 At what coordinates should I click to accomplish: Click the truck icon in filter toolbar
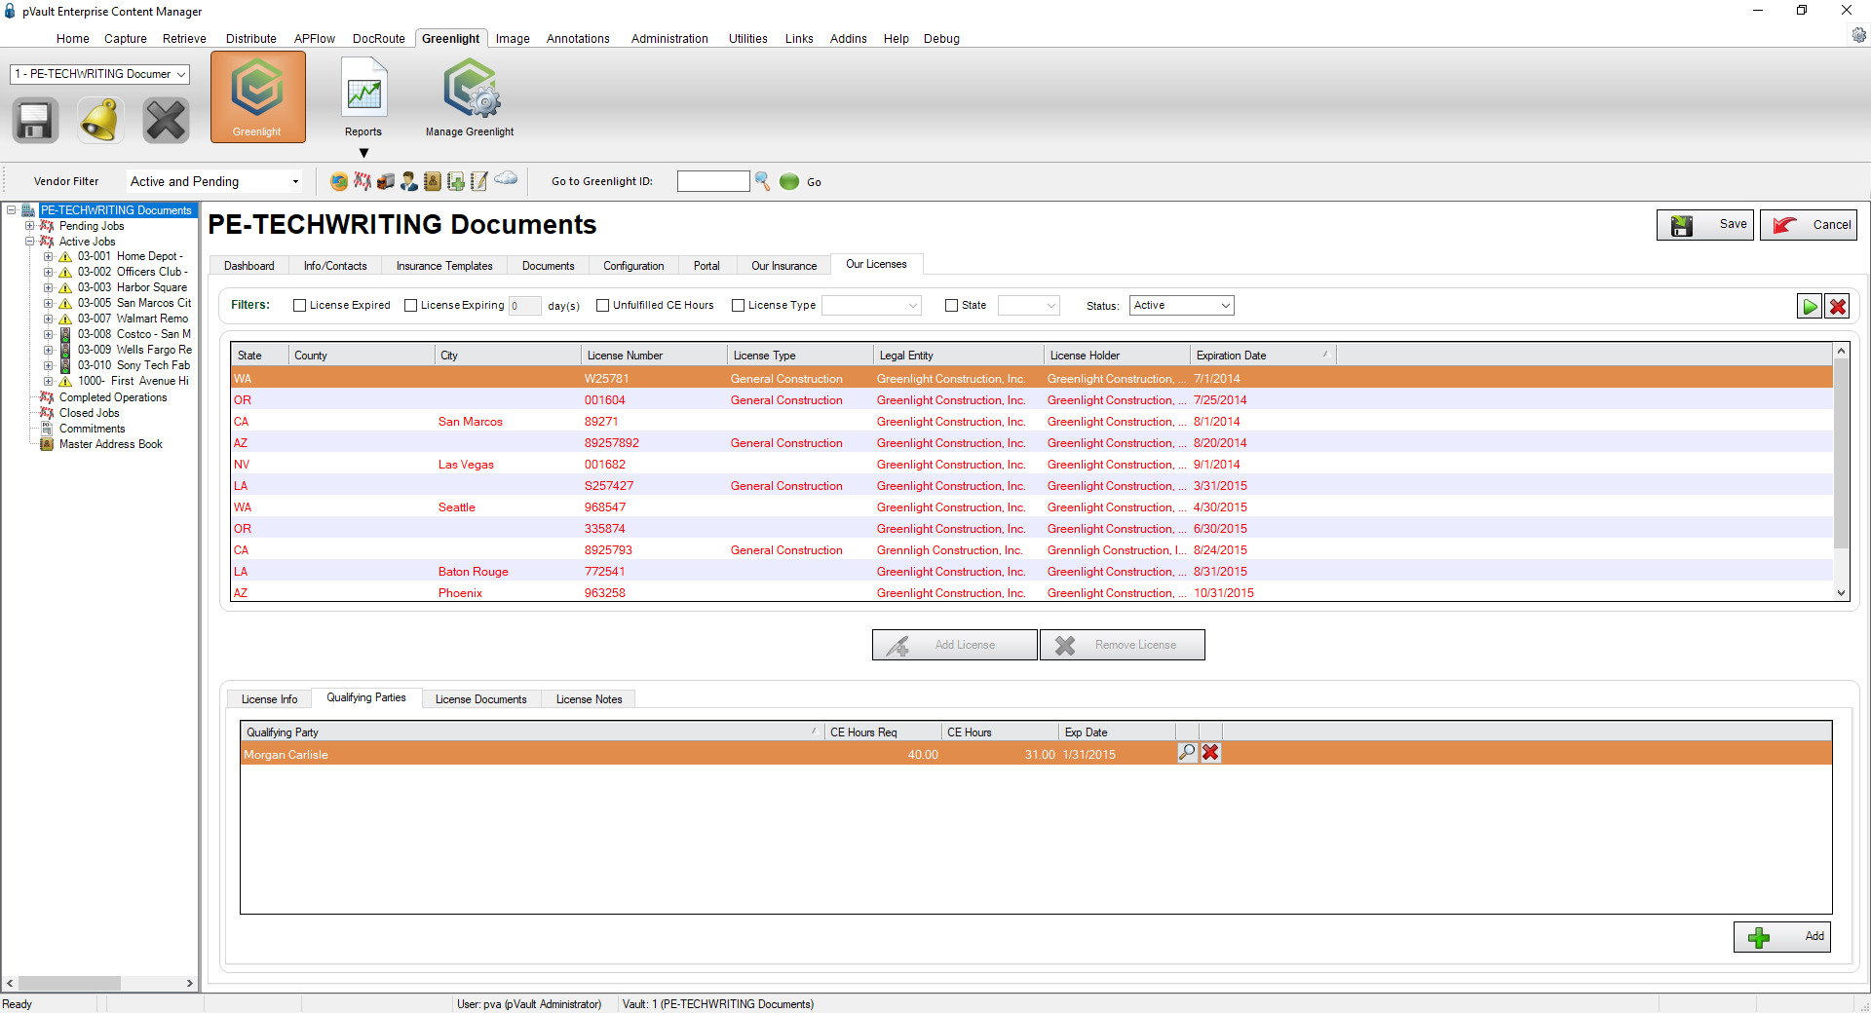386,181
